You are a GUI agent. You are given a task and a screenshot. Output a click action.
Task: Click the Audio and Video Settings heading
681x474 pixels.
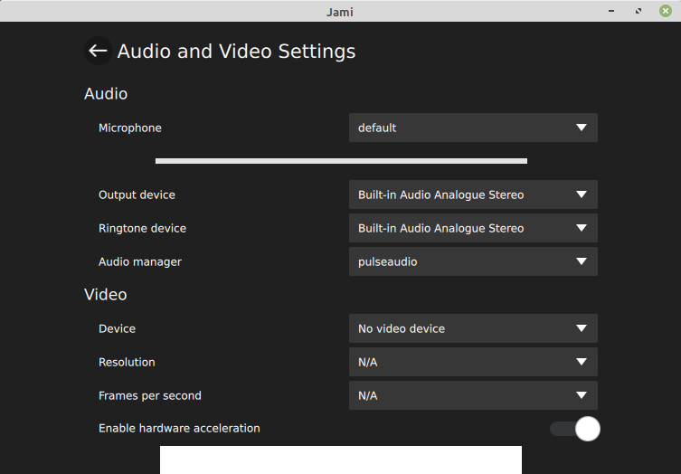(236, 52)
